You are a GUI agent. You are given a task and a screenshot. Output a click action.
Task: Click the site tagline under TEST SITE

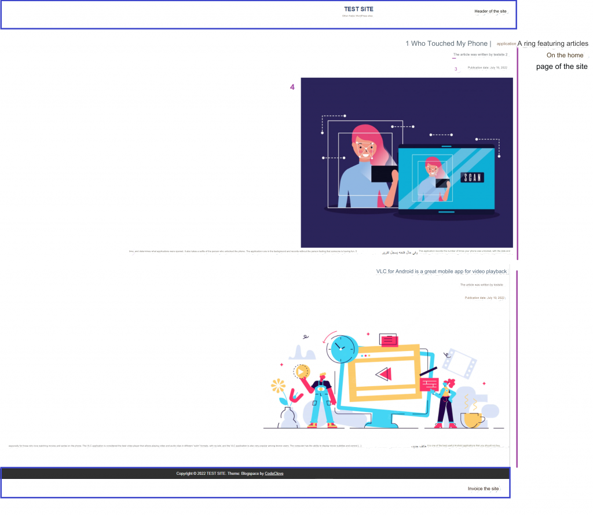[357, 16]
